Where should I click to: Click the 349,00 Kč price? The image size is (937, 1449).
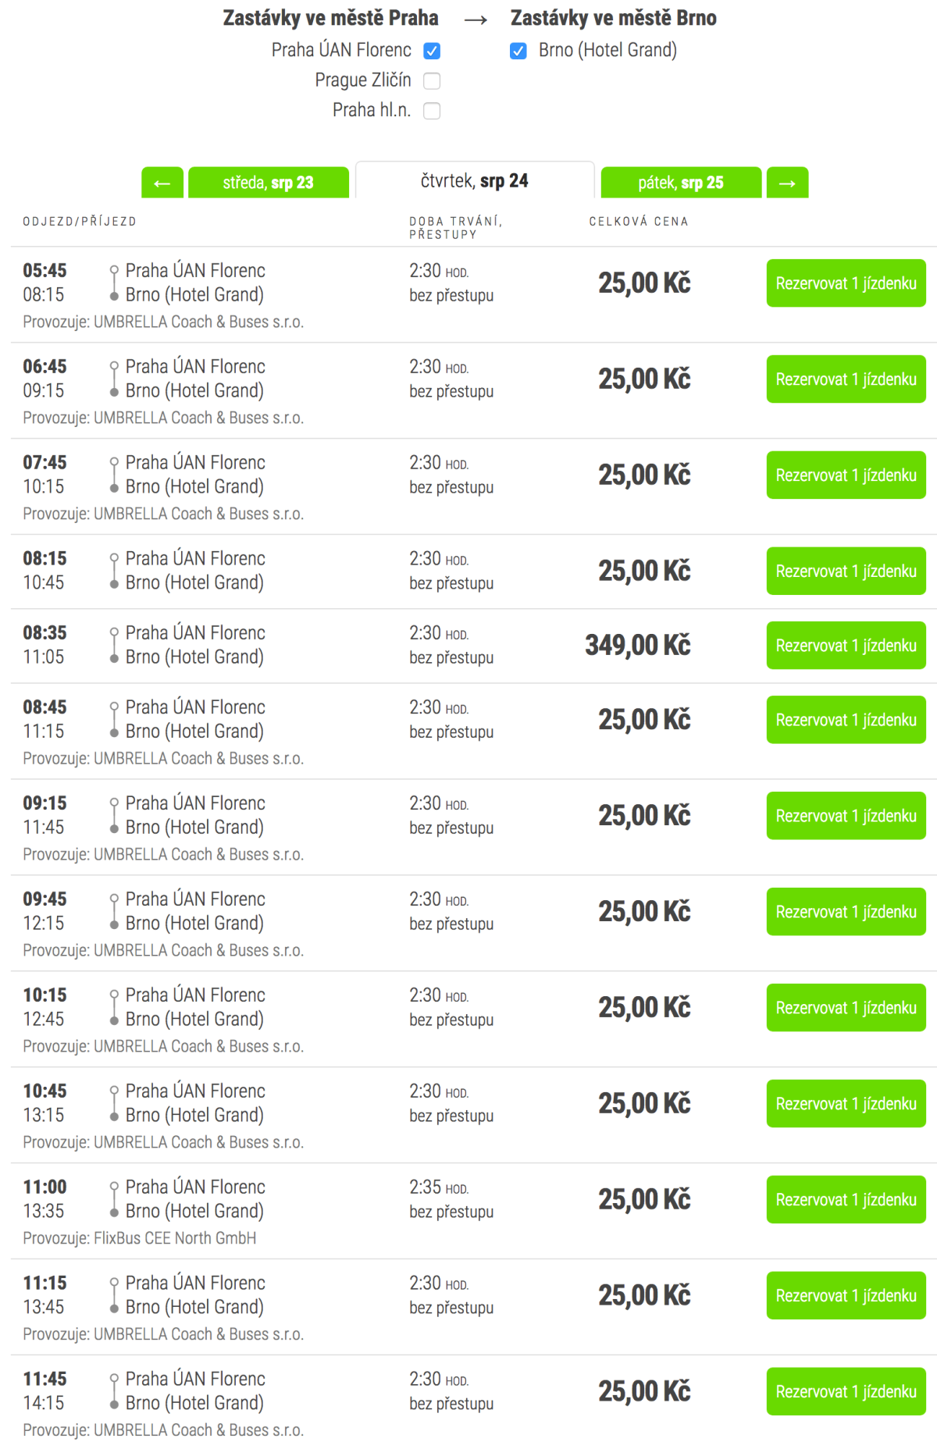(638, 646)
